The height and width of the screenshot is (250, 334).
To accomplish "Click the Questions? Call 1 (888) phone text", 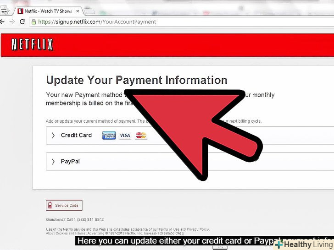I will [x=75, y=219].
